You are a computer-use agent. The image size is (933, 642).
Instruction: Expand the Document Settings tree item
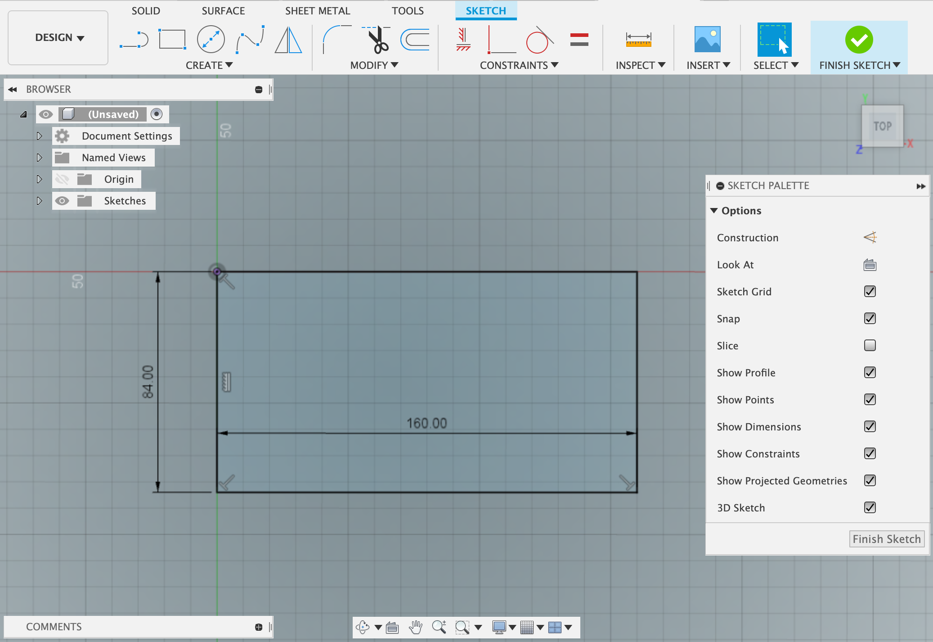coord(40,136)
